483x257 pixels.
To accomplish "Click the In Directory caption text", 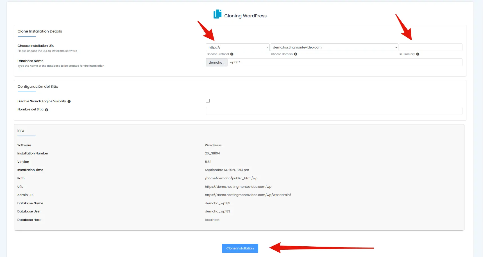I will tap(407, 54).
